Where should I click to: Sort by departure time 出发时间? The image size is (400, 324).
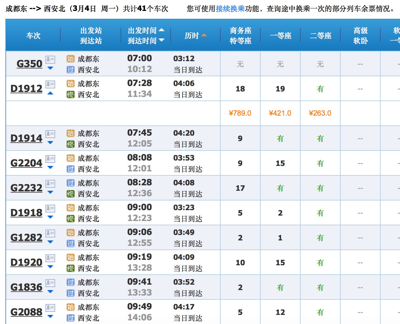tap(146, 30)
